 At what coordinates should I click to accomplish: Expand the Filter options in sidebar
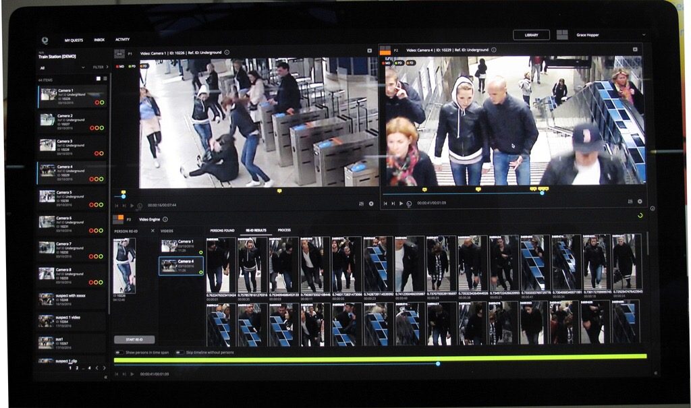click(x=100, y=67)
